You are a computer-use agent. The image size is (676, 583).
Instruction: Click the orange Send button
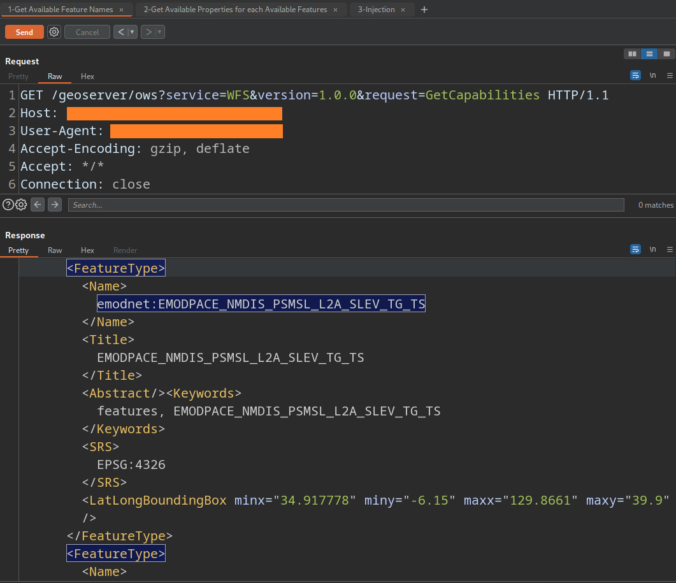24,32
